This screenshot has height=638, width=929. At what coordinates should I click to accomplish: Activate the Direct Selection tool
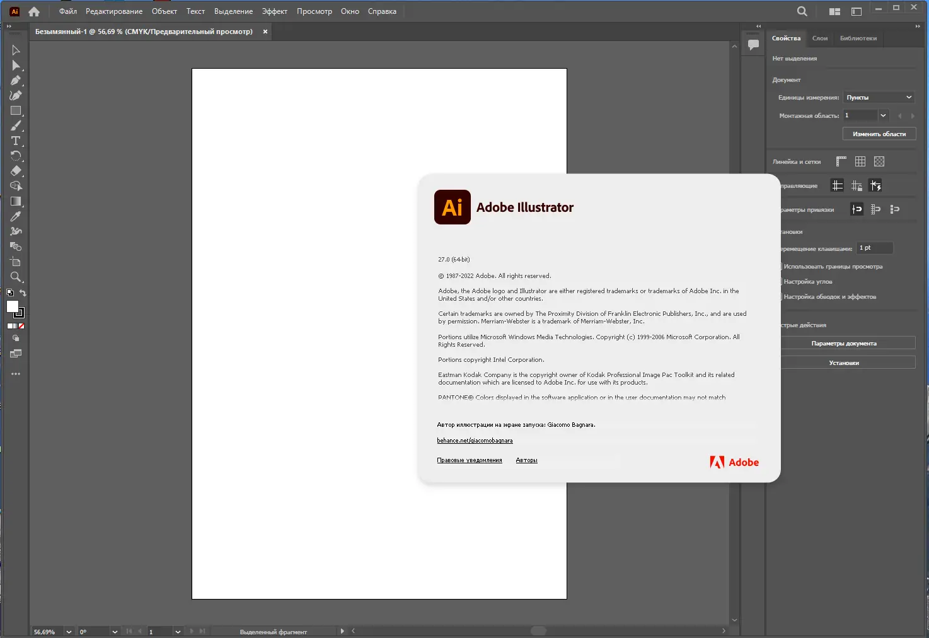click(16, 65)
